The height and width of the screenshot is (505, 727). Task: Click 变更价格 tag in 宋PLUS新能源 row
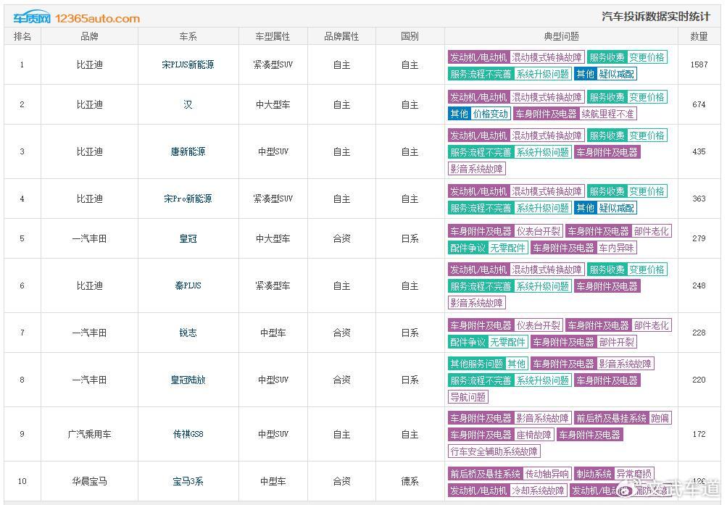[x=647, y=57]
